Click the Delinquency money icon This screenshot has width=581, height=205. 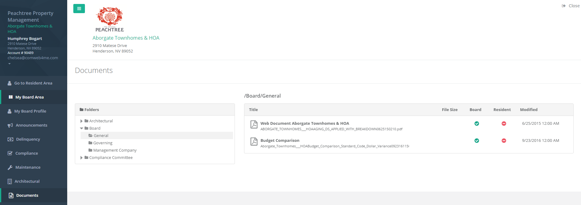[x=10, y=139]
